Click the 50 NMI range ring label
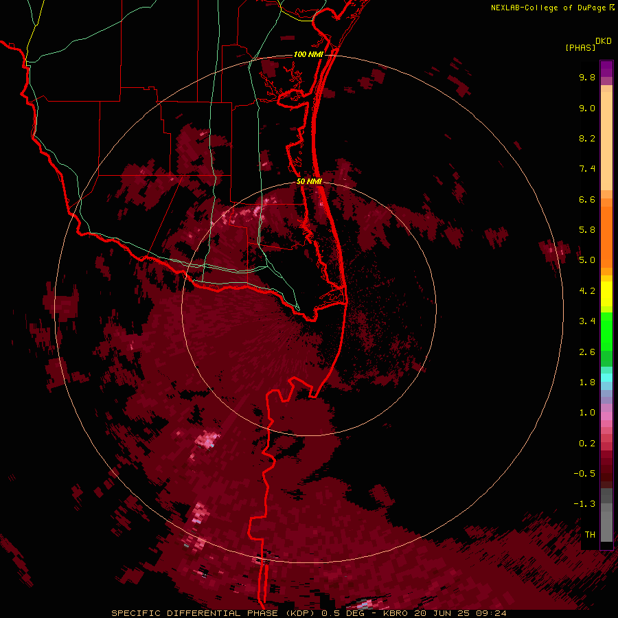The image size is (618, 618). (x=309, y=181)
